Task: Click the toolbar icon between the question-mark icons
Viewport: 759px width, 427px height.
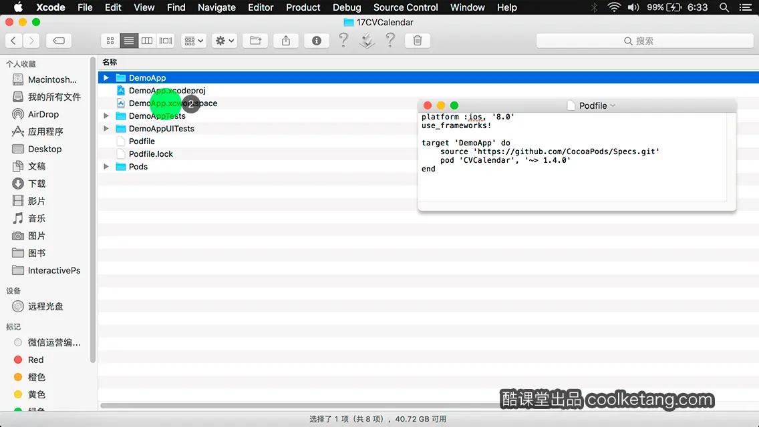Action: point(367,40)
